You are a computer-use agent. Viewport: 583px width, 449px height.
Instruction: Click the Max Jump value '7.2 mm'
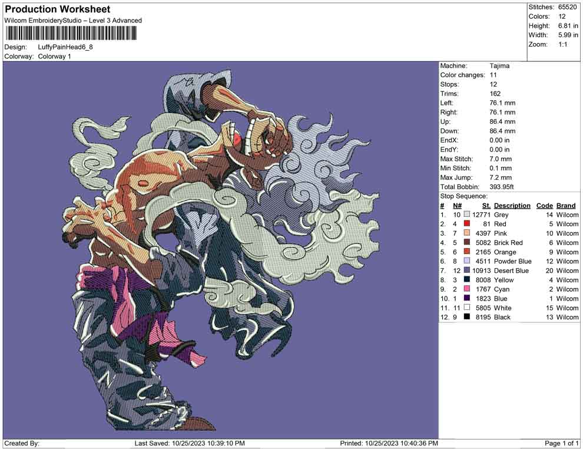(501, 177)
